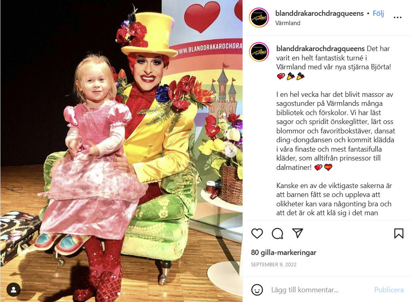
Task: Open the caption's profile avatar
Action: (259, 52)
